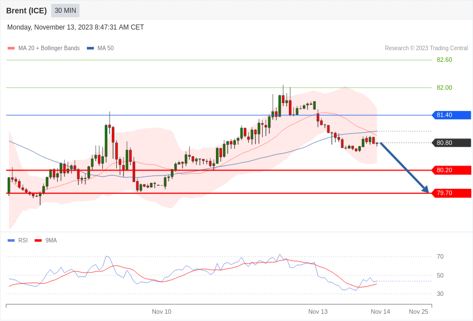This screenshot has width=473, height=321.
Task: Click the MA 50 legend label
Action: 106,48
